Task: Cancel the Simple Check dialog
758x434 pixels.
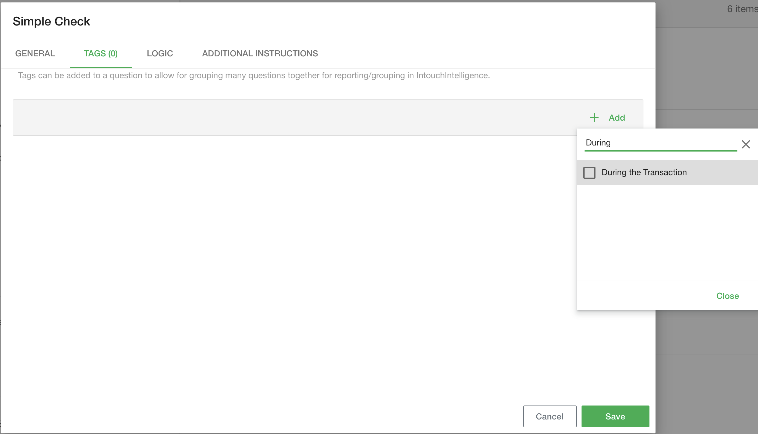Action: [550, 416]
